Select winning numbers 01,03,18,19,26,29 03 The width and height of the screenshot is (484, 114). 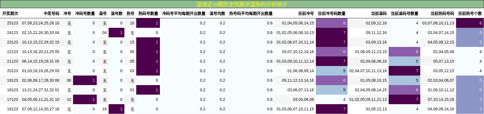click(41, 71)
